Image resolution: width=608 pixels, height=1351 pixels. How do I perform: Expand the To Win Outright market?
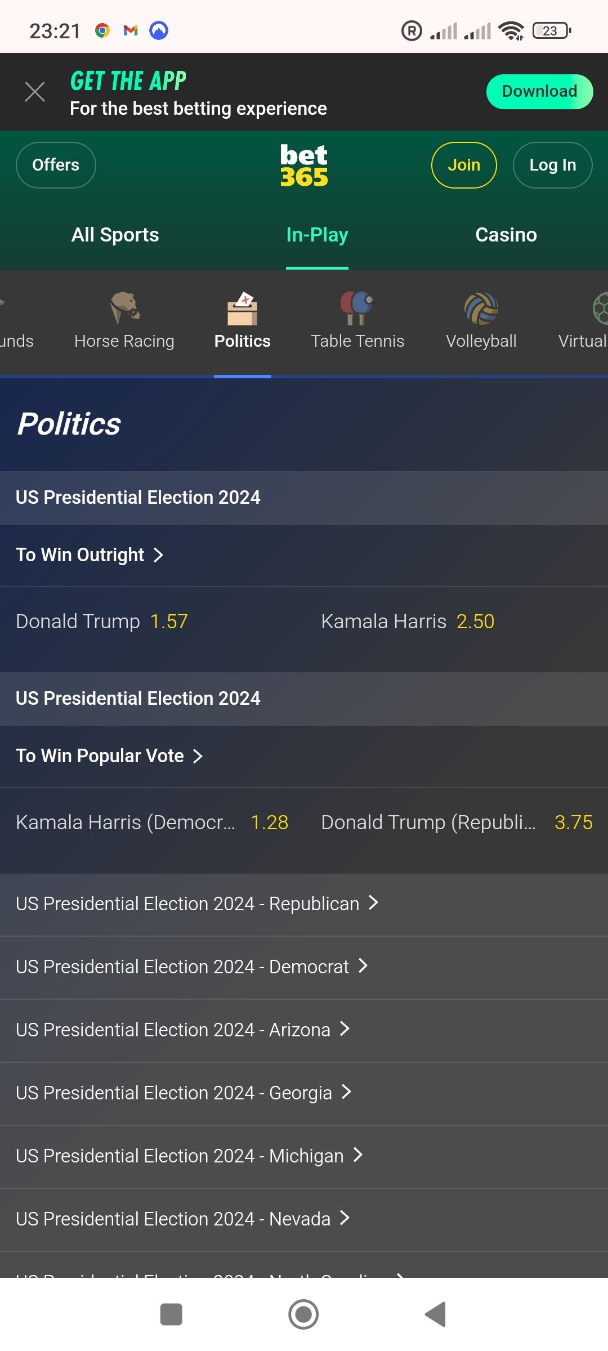[x=90, y=555]
